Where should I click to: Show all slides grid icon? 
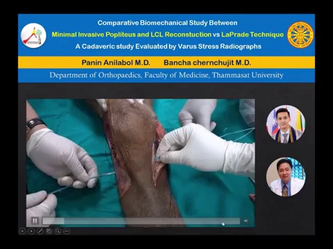[x=49, y=231]
